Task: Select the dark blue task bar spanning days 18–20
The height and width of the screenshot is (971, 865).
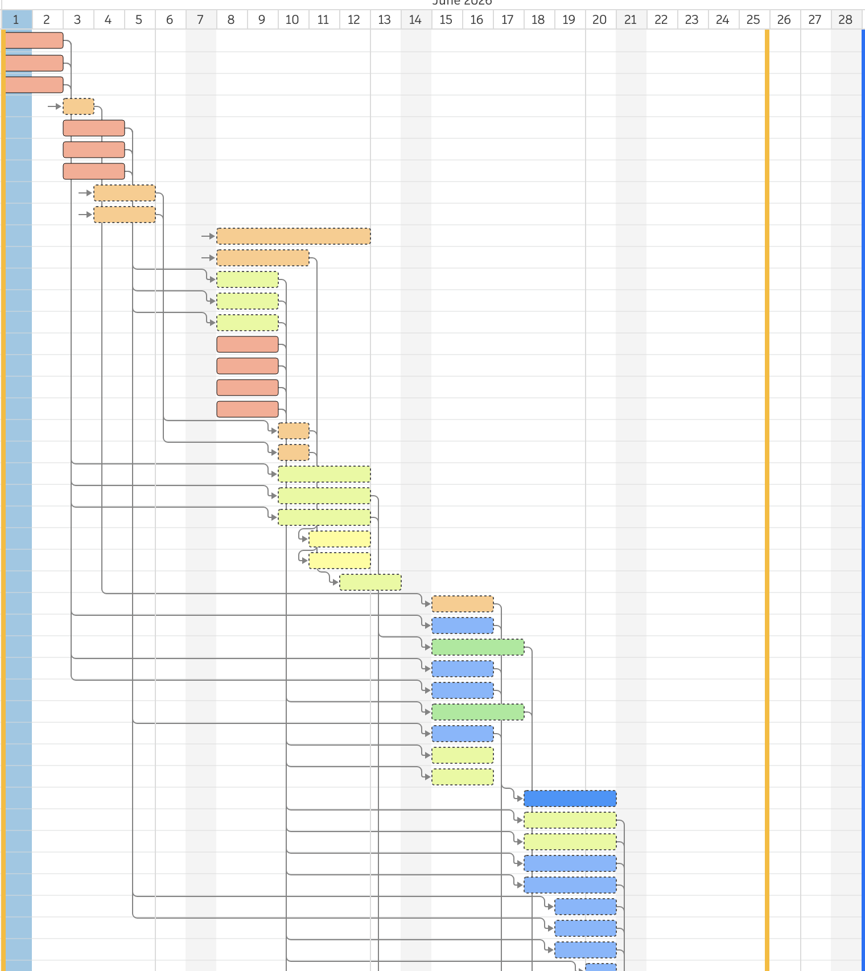Action: coord(570,799)
